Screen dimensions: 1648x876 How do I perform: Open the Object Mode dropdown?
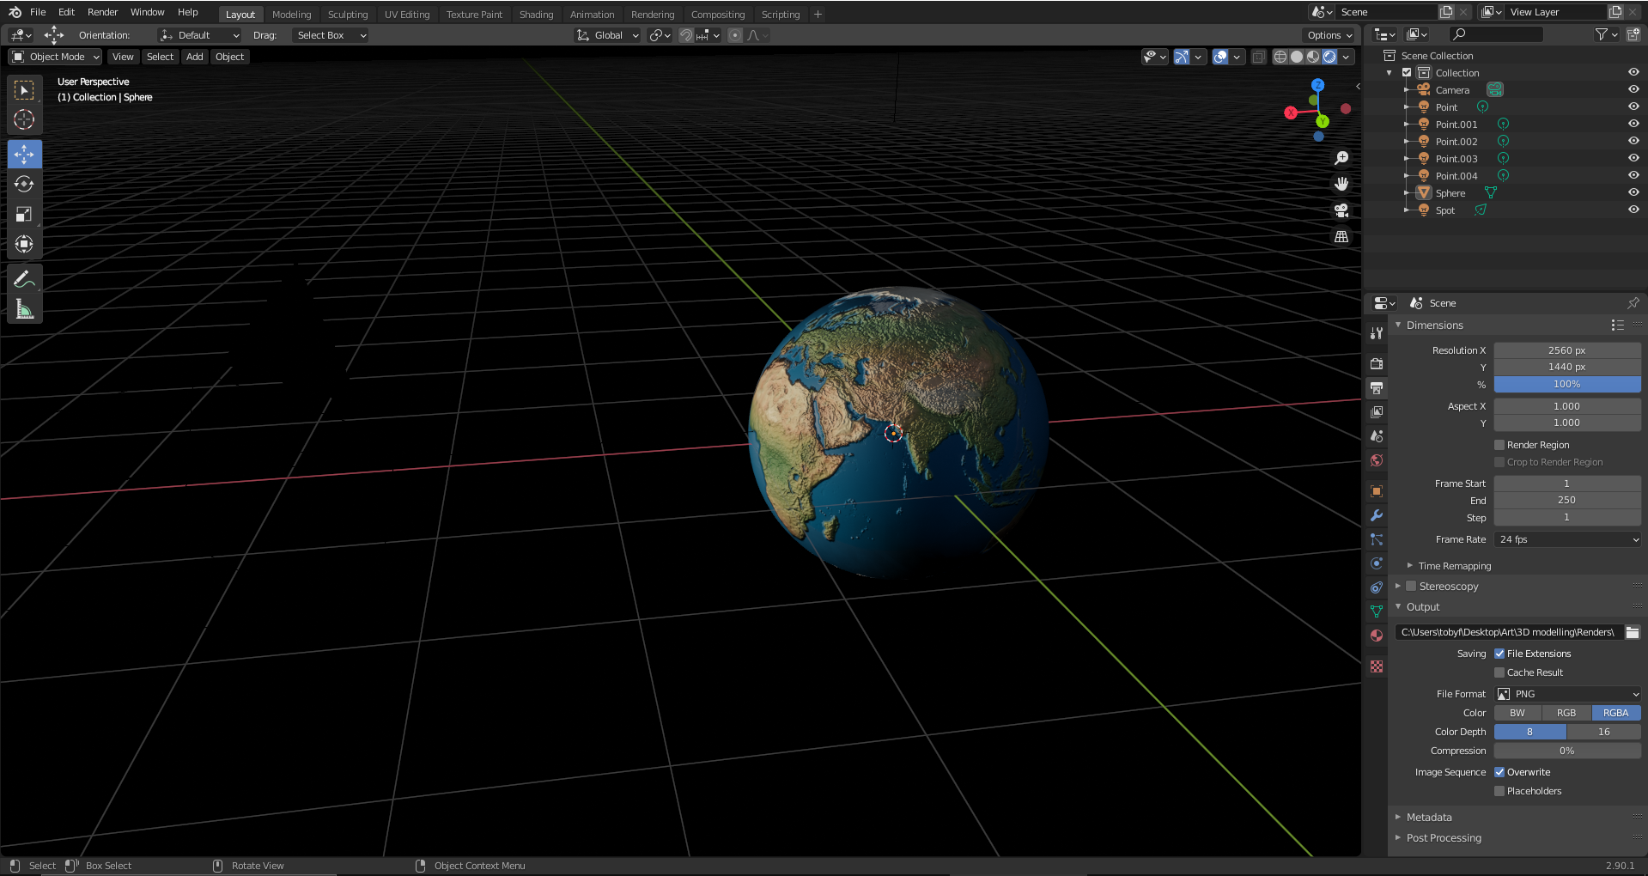(55, 57)
